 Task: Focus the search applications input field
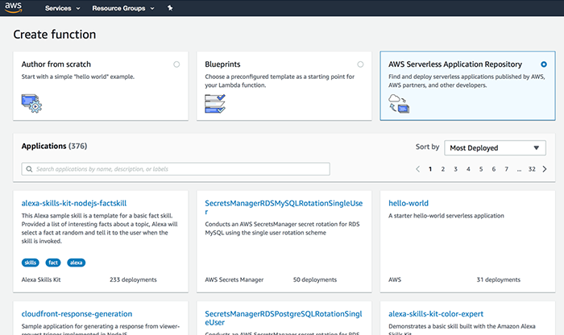176,169
